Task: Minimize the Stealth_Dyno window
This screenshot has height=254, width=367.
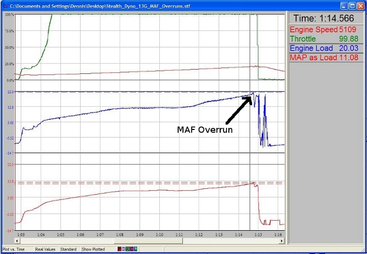Action: tap(344, 6)
